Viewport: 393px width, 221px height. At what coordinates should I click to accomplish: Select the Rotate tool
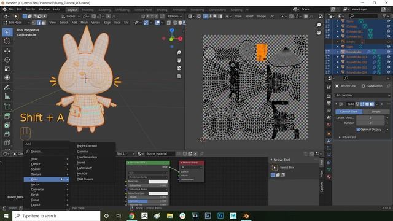click(7, 60)
